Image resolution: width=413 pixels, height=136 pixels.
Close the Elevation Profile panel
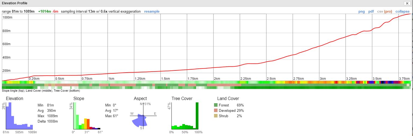tap(407, 3)
